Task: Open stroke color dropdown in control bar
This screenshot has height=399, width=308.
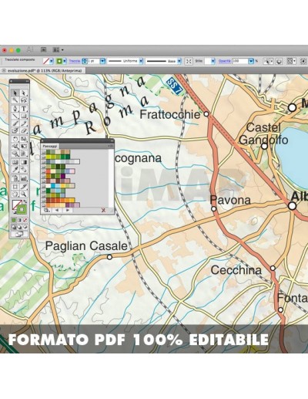Action: click(65, 61)
